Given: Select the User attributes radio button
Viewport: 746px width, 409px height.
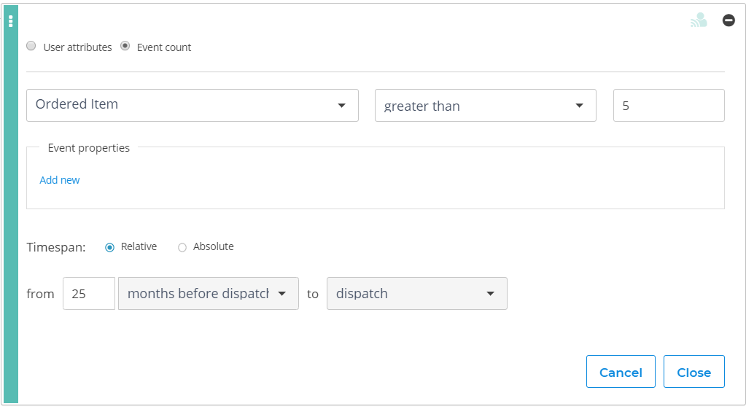Looking at the screenshot, I should 31,46.
